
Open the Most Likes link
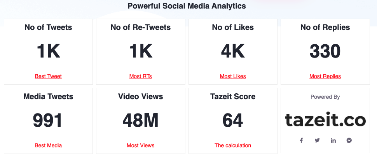click(x=233, y=76)
